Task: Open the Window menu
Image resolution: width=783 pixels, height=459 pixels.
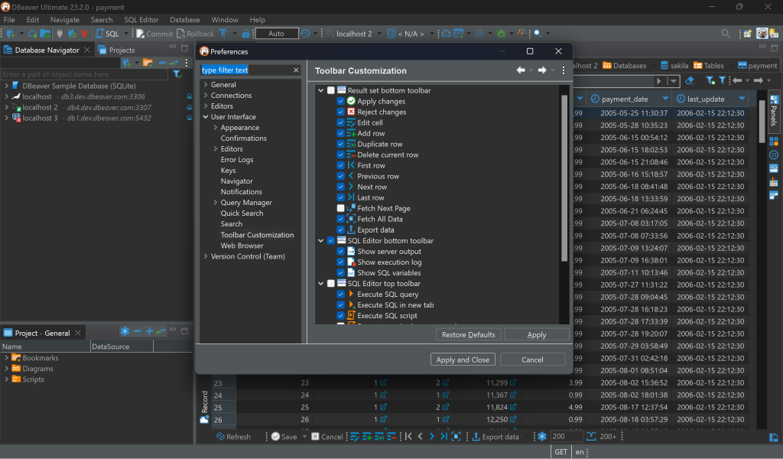Action: (225, 20)
